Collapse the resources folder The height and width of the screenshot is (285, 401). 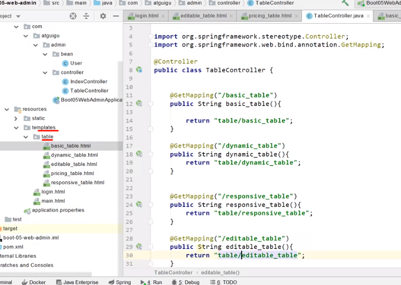pyautogui.click(x=7, y=109)
